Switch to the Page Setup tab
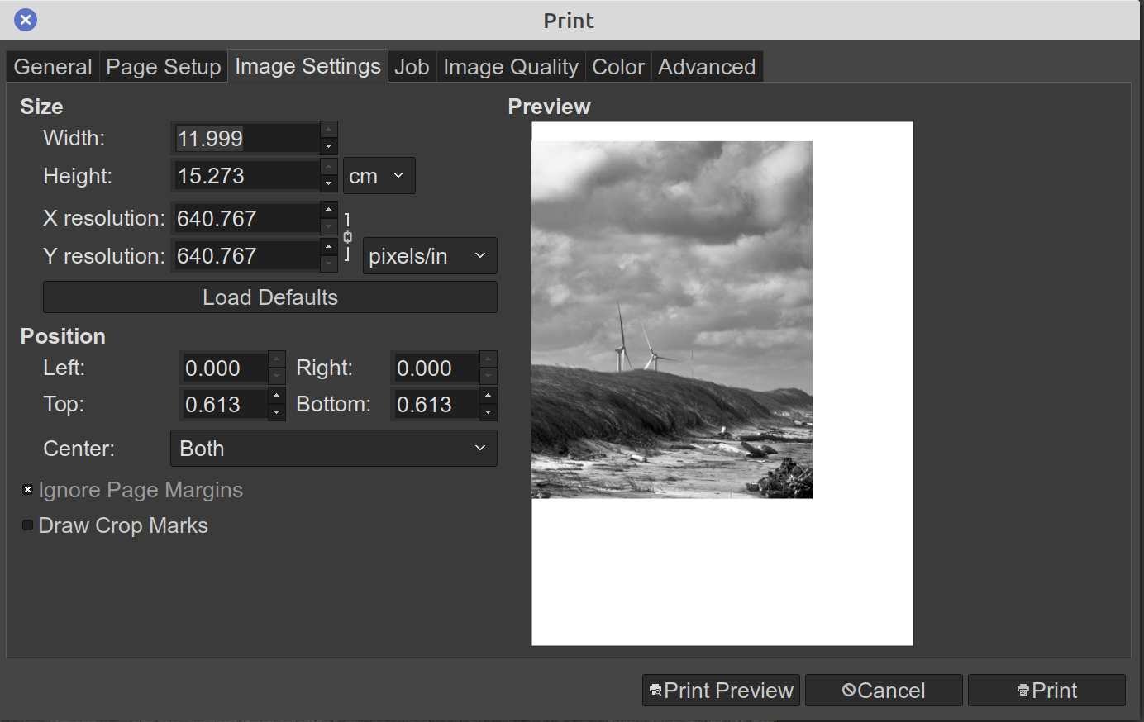This screenshot has width=1144, height=722. (x=163, y=67)
